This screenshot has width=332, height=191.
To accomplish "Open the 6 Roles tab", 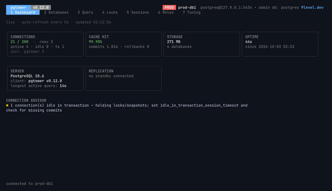I will pyautogui.click(x=166, y=12).
